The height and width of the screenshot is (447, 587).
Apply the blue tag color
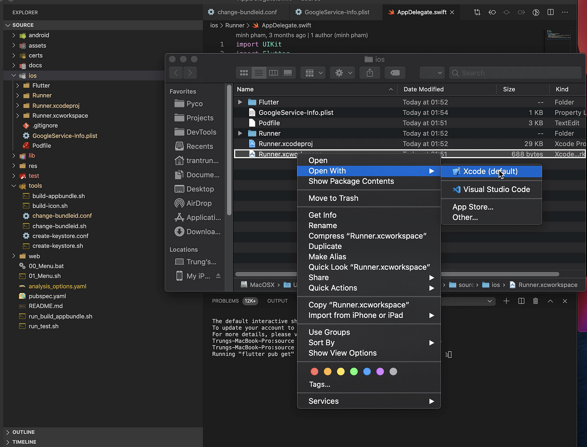[367, 372]
